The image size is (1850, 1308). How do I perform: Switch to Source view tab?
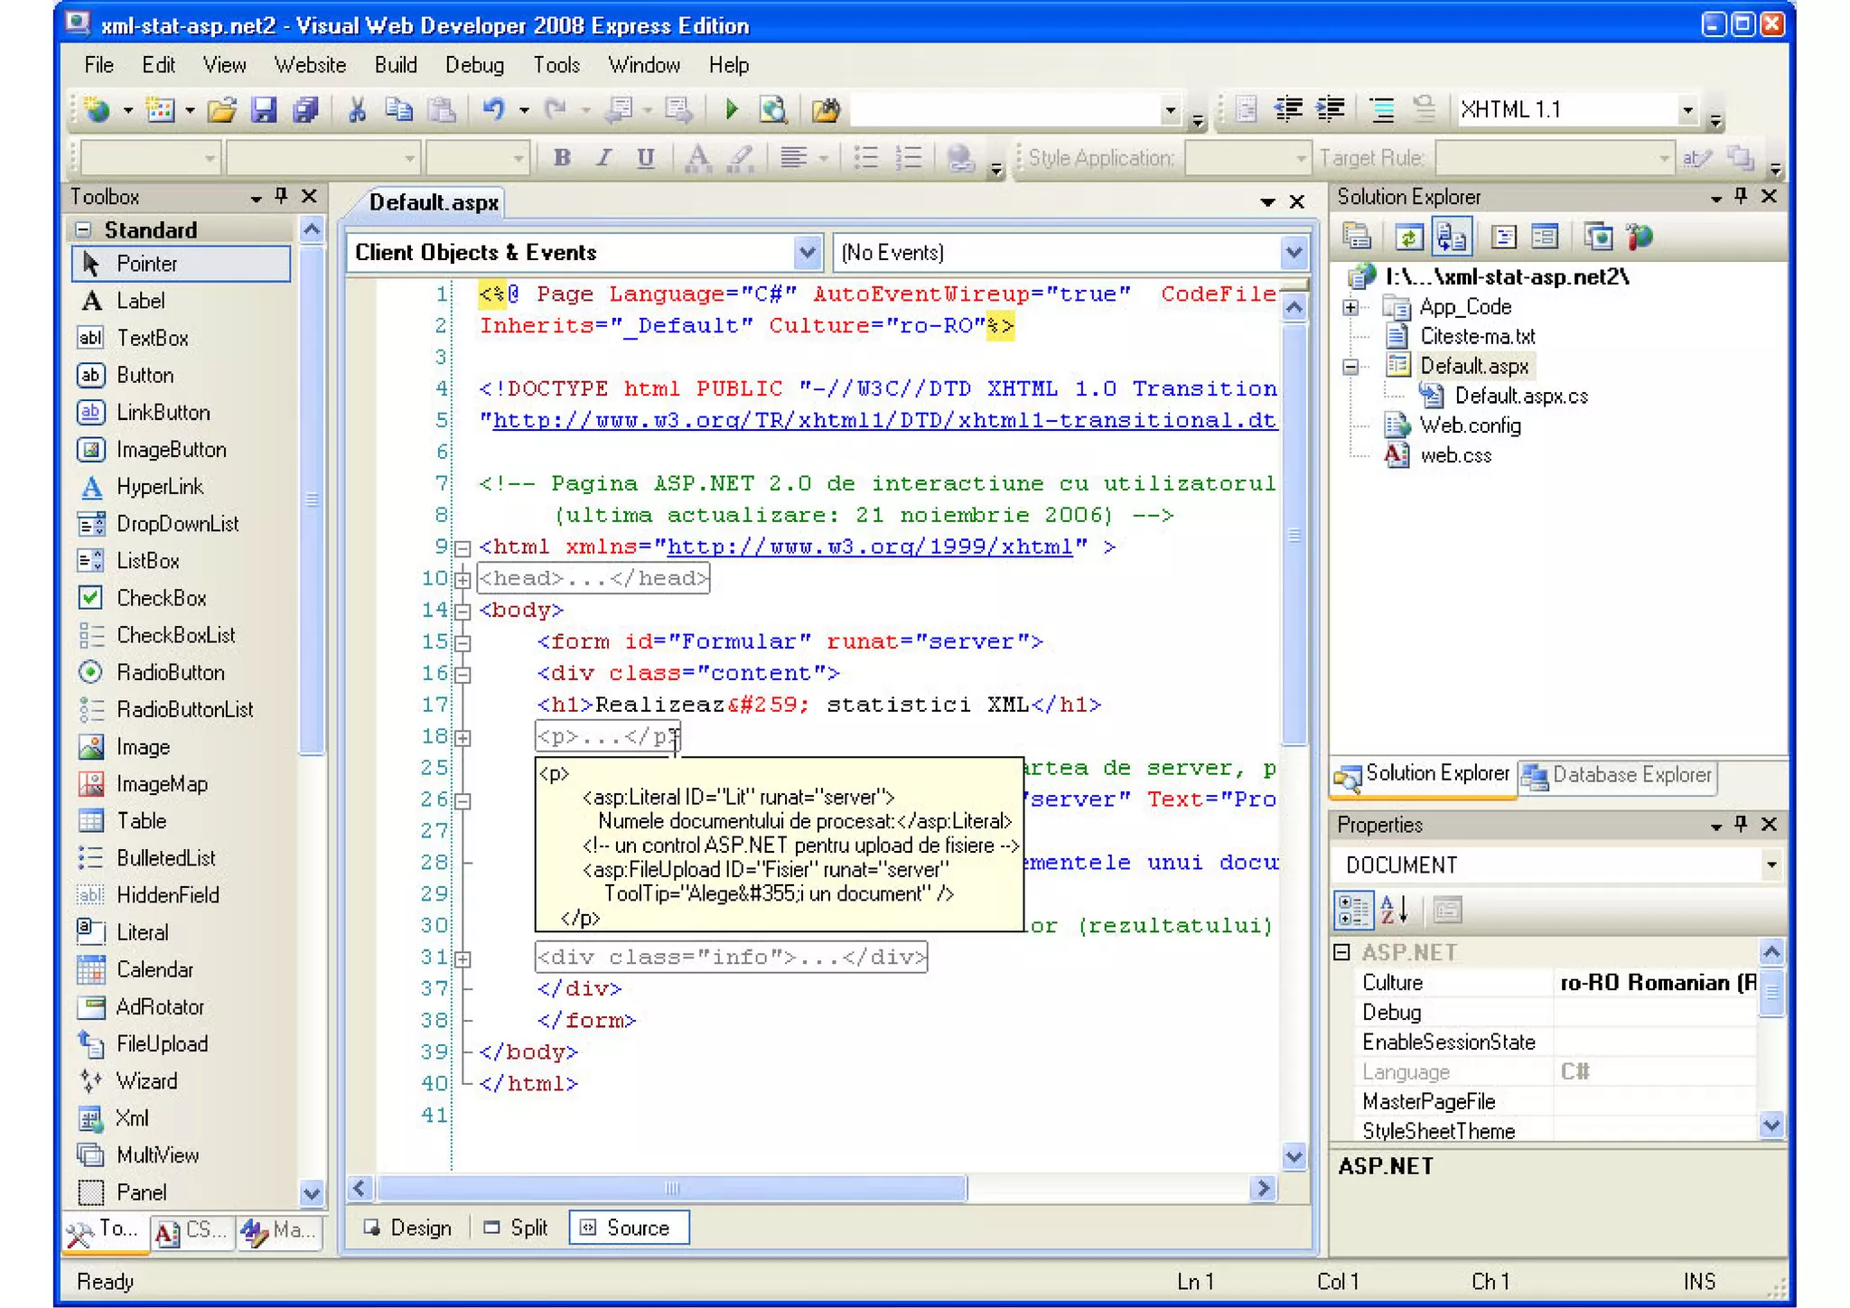pos(629,1228)
